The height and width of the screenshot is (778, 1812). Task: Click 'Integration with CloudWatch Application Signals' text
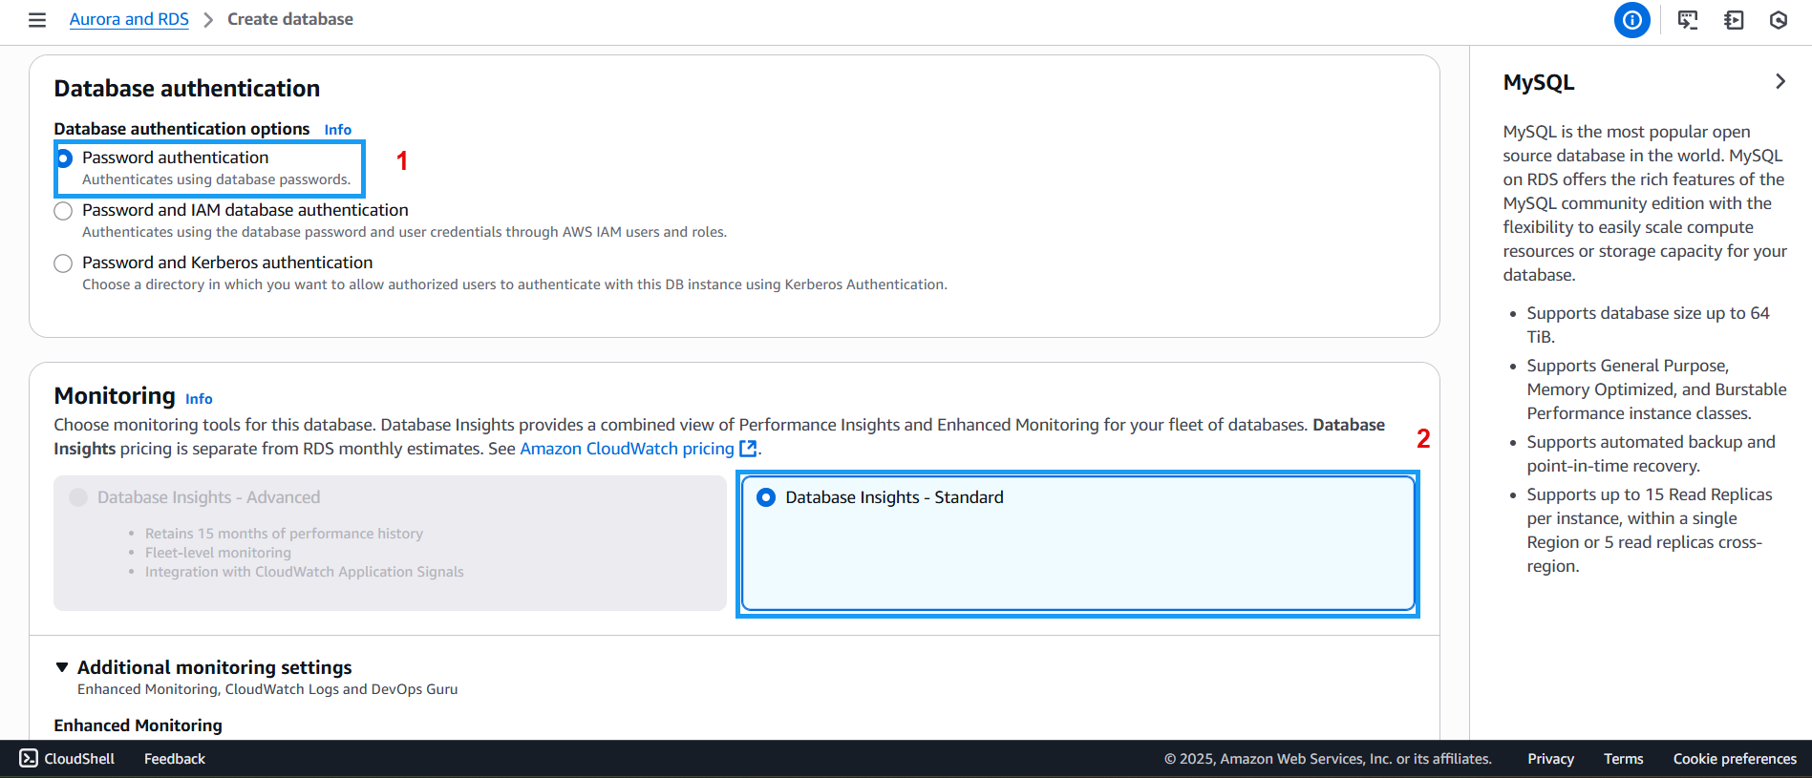pos(304,572)
